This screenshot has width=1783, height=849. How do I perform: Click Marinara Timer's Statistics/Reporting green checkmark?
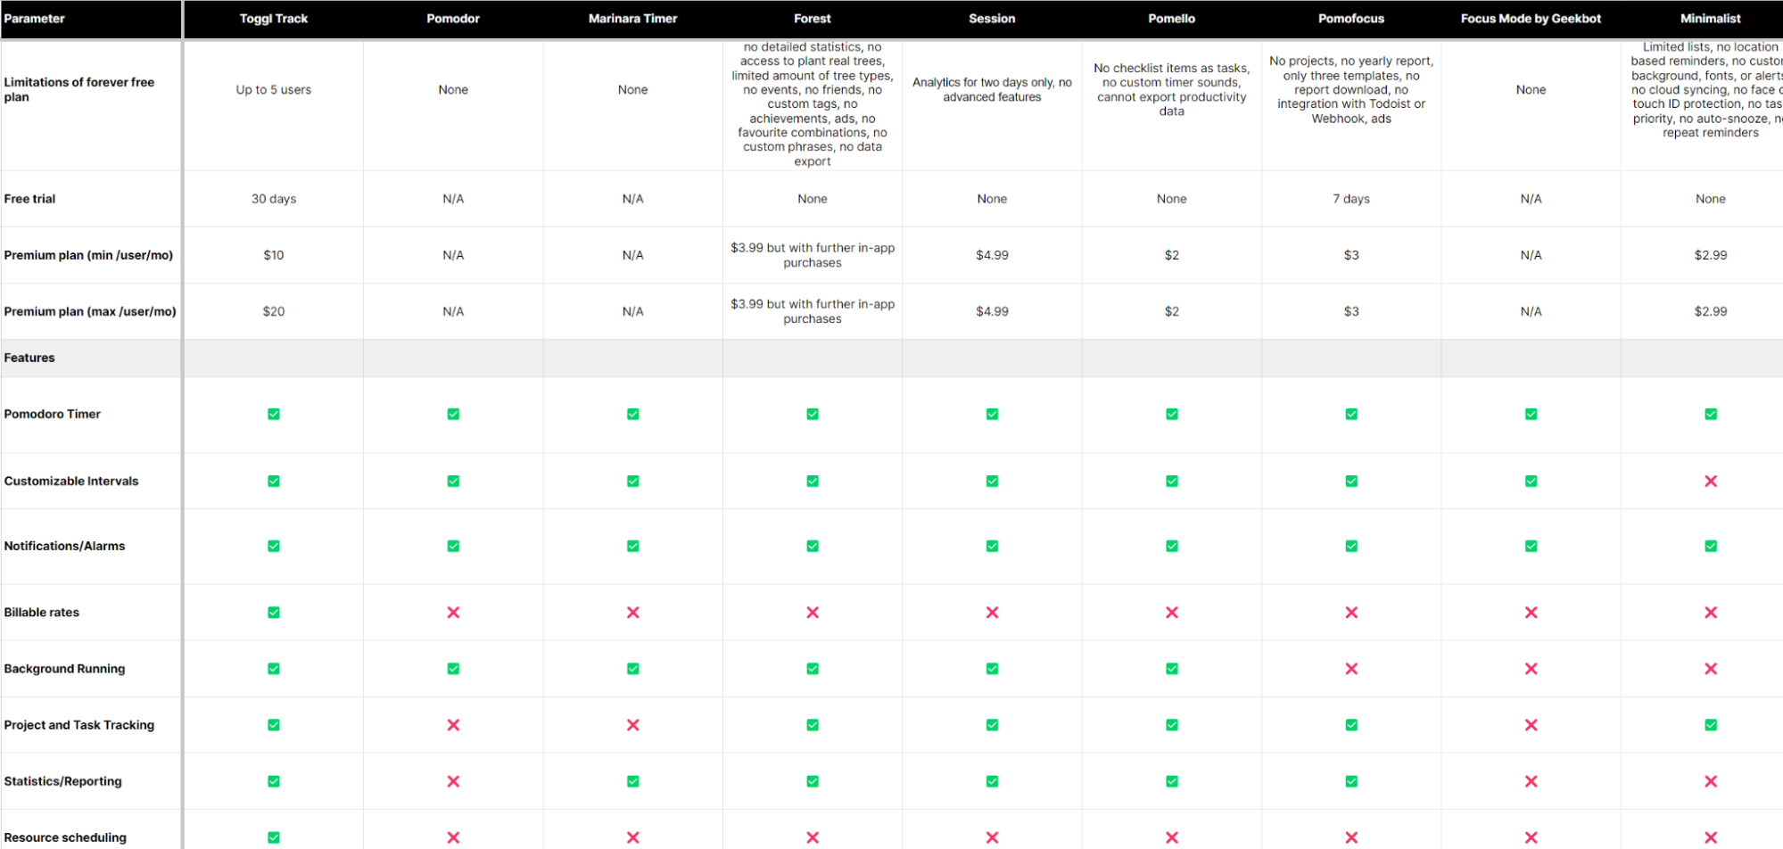pyautogui.click(x=632, y=781)
